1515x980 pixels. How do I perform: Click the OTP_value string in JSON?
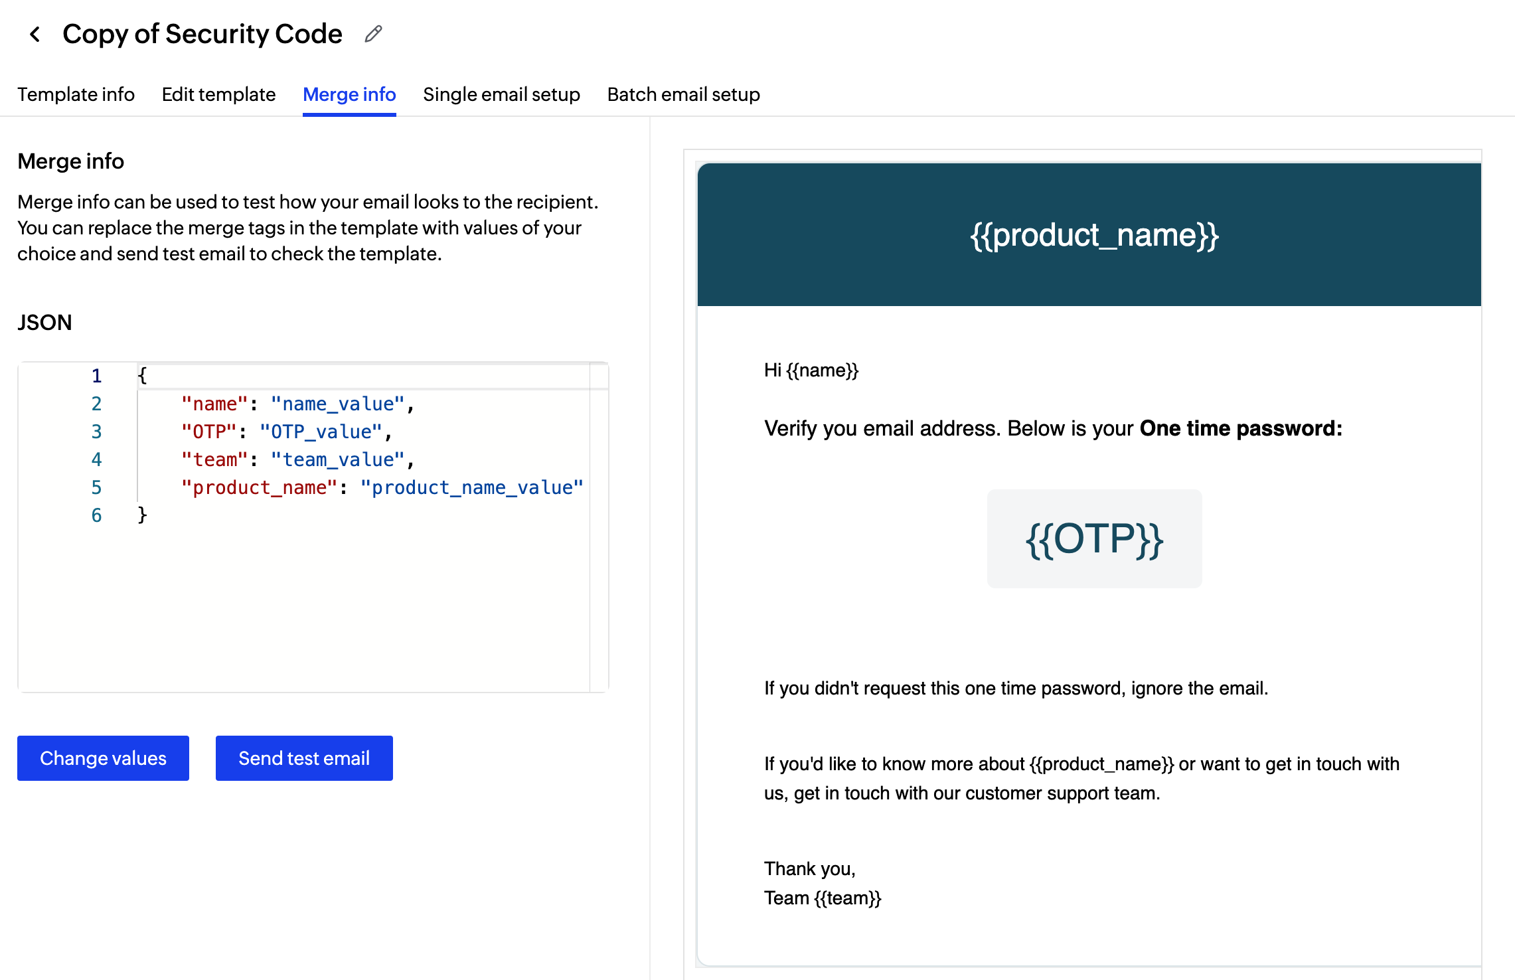pos(321,432)
